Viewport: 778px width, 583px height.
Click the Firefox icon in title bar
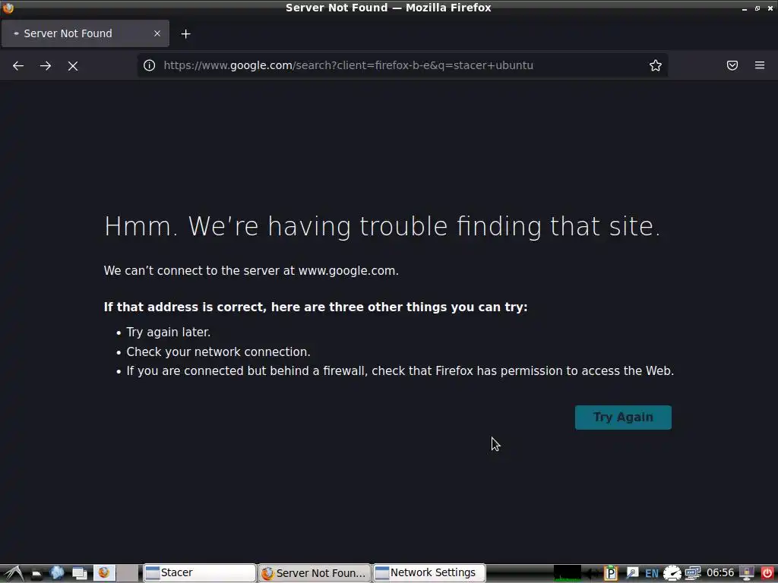pyautogui.click(x=8, y=8)
